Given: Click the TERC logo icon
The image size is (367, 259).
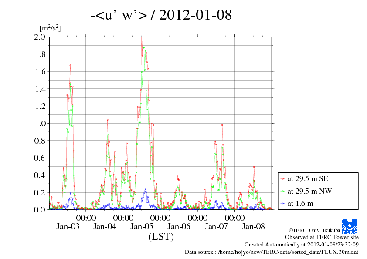Looking at the screenshot, I should pyautogui.click(x=350, y=227).
